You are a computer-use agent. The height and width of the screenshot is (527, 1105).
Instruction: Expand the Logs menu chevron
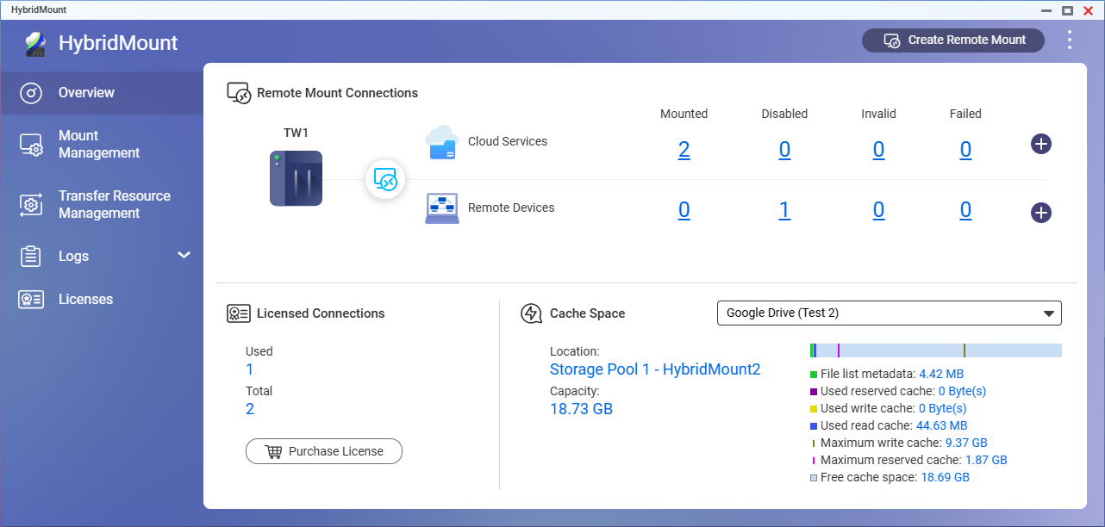[184, 256]
